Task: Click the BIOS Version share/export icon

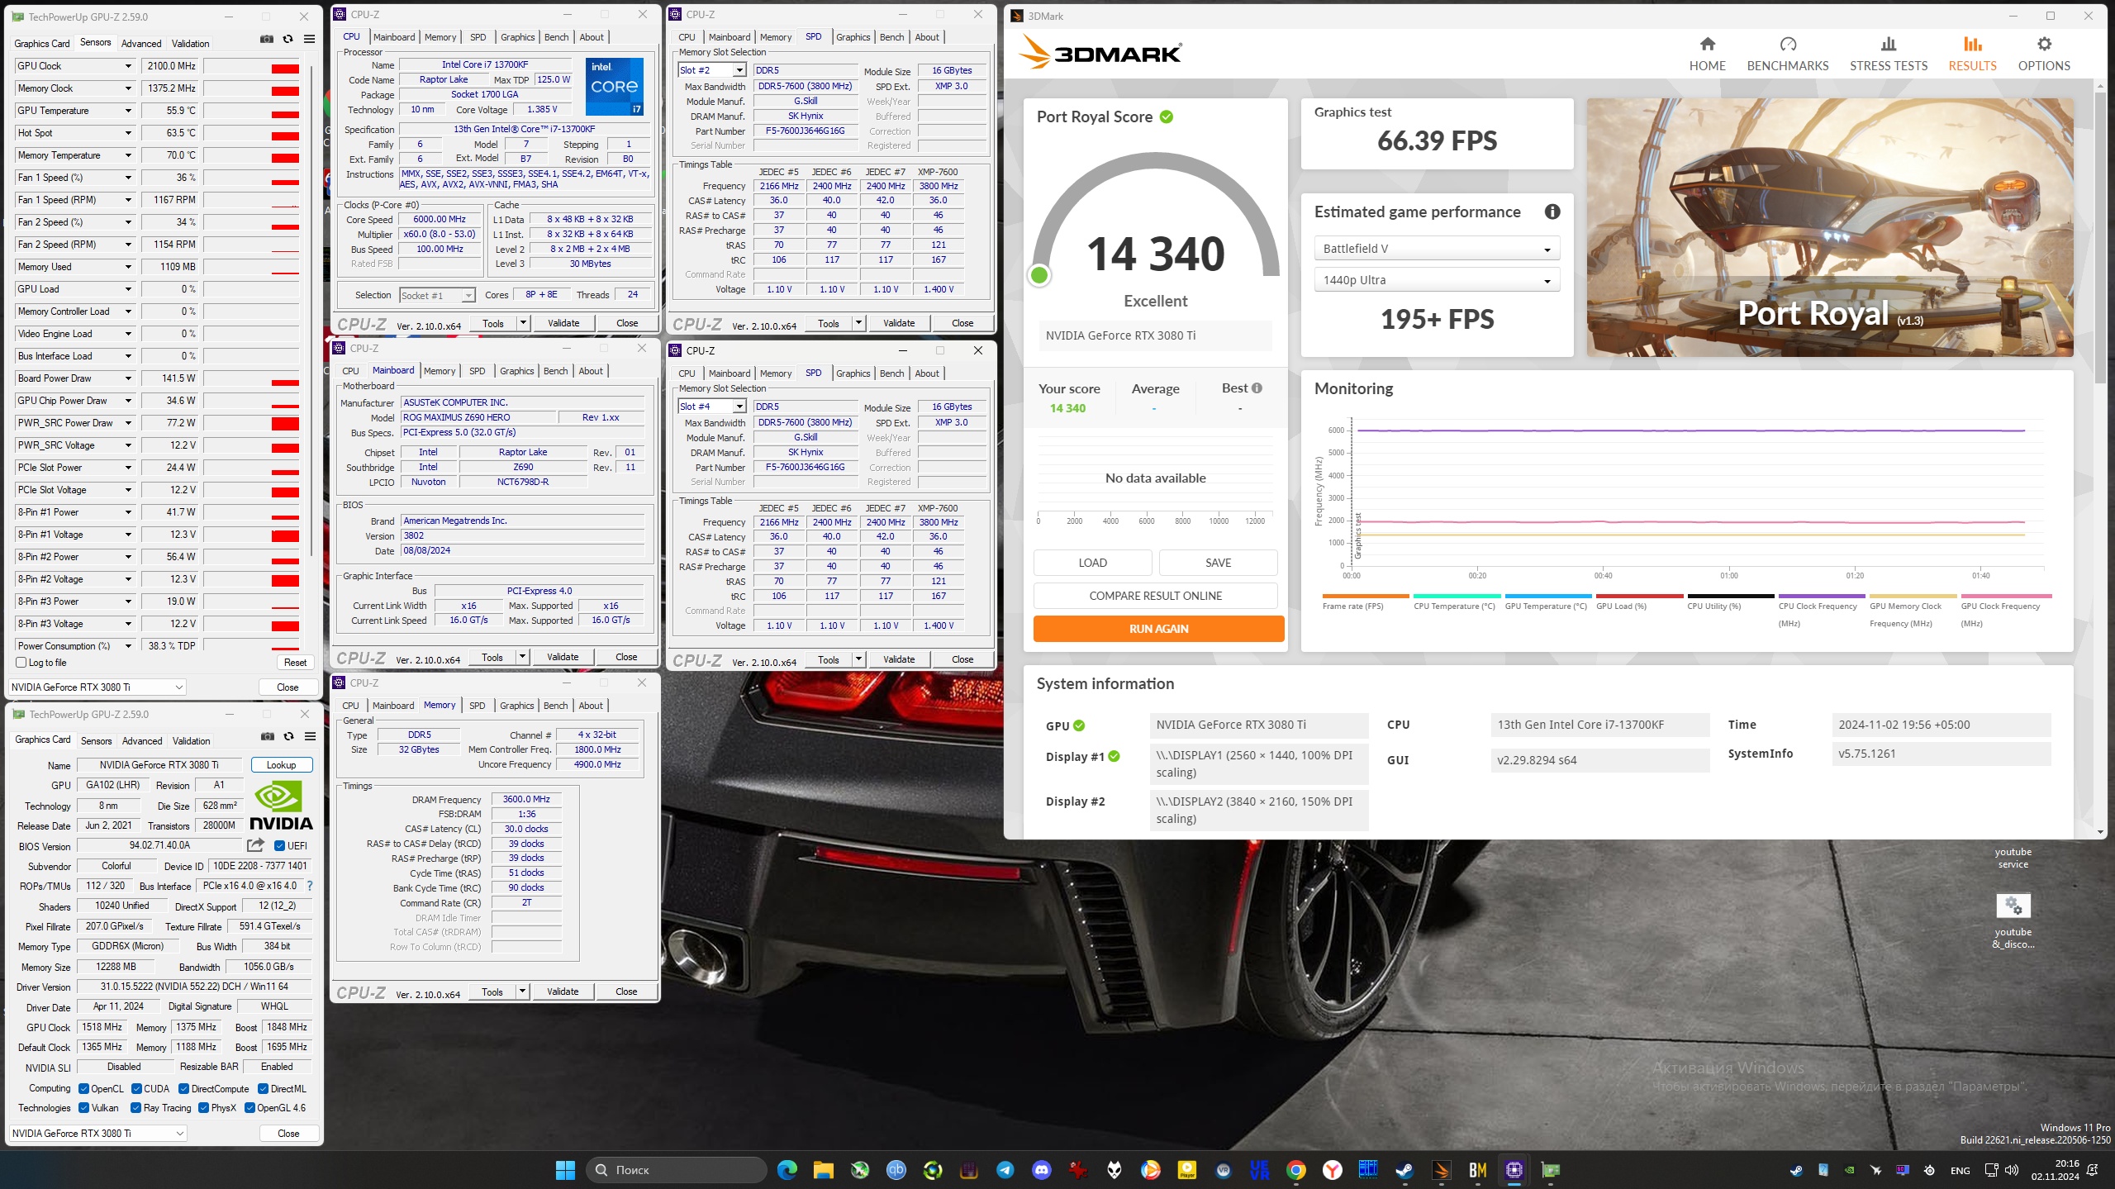Action: pos(255,844)
